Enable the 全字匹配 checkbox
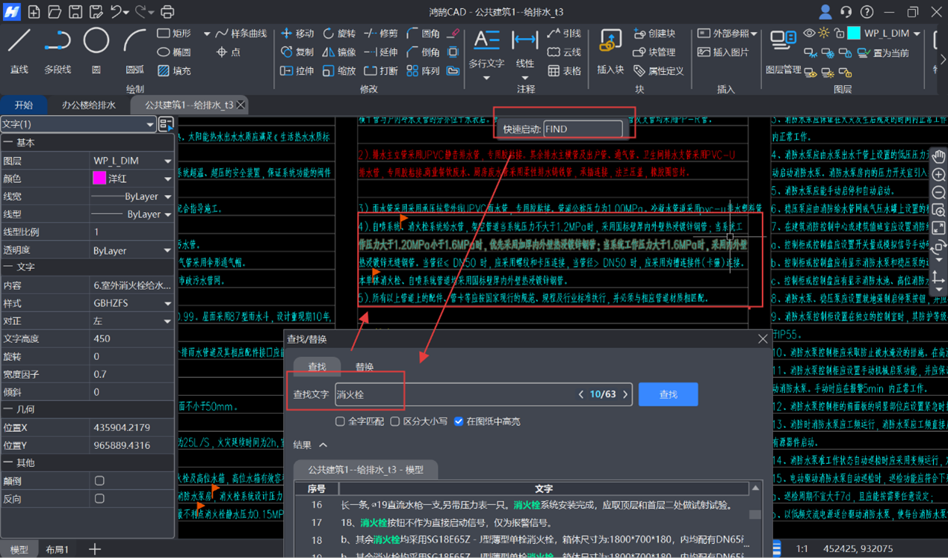This screenshot has width=948, height=558. pos(341,421)
